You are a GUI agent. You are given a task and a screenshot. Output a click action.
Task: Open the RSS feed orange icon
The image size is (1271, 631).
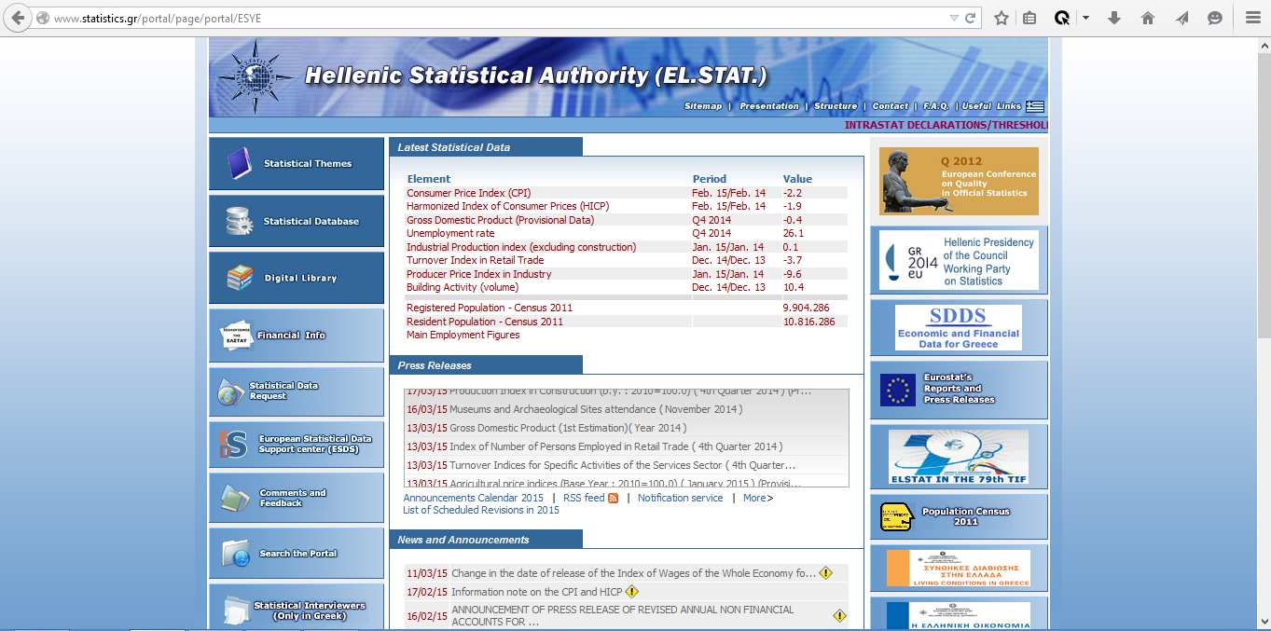pos(613,499)
